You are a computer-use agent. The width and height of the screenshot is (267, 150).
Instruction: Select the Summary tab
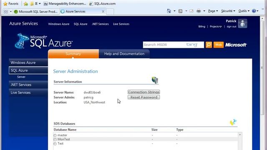pos(73,54)
